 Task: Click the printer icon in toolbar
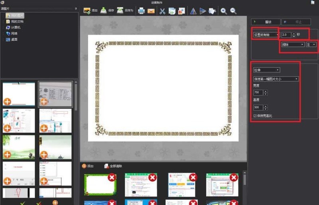click(141, 11)
